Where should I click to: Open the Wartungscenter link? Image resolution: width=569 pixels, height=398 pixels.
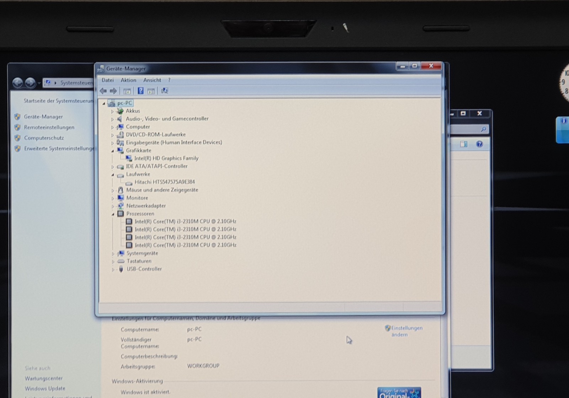click(x=43, y=378)
